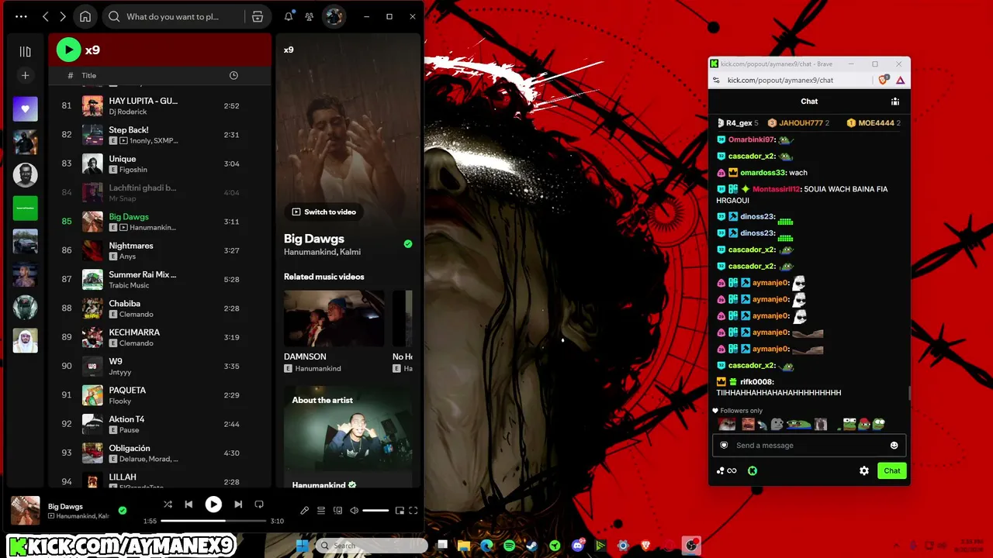Open the Spotify profile avatar menu
The width and height of the screenshot is (993, 558).
[x=334, y=16]
